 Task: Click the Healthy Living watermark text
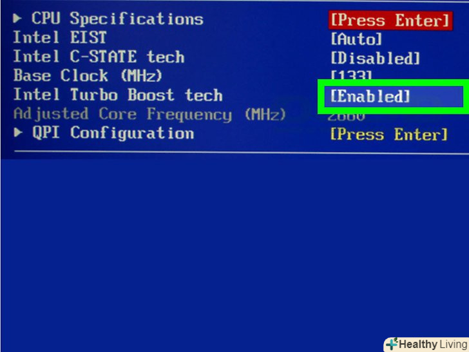pos(433,344)
